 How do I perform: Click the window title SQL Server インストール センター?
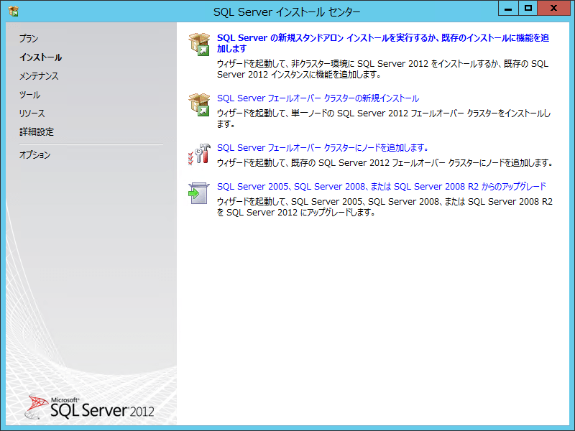click(287, 12)
